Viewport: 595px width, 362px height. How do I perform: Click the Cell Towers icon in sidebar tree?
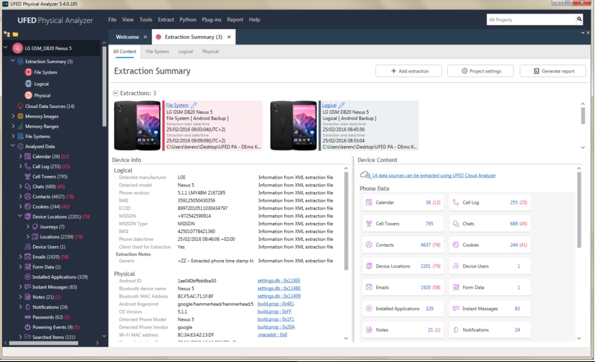point(28,177)
